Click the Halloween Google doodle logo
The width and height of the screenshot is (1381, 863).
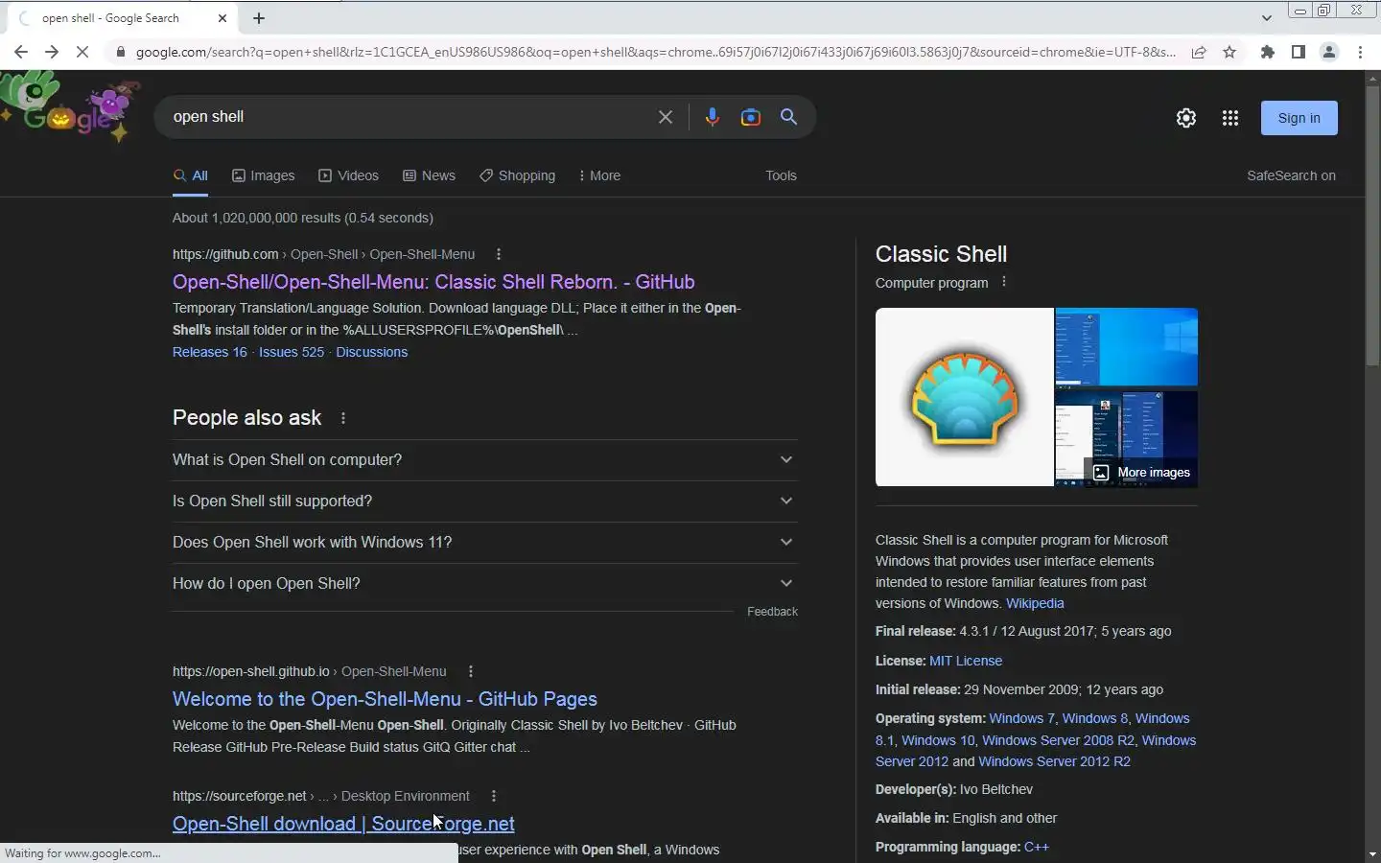[x=69, y=108]
